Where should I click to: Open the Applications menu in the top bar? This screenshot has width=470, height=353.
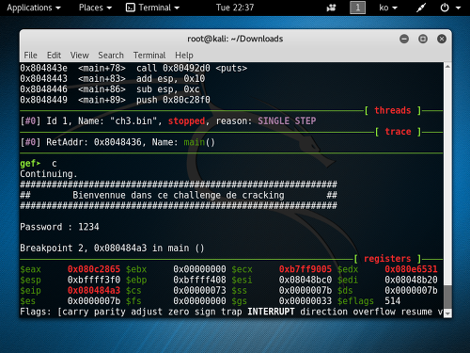[x=34, y=8]
